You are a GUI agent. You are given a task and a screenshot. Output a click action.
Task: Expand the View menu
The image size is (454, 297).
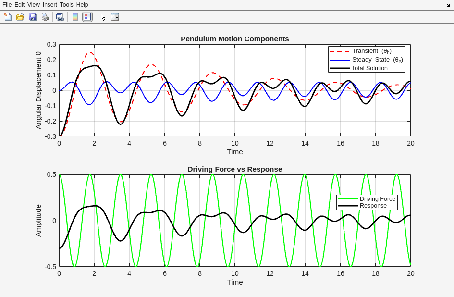click(x=34, y=5)
